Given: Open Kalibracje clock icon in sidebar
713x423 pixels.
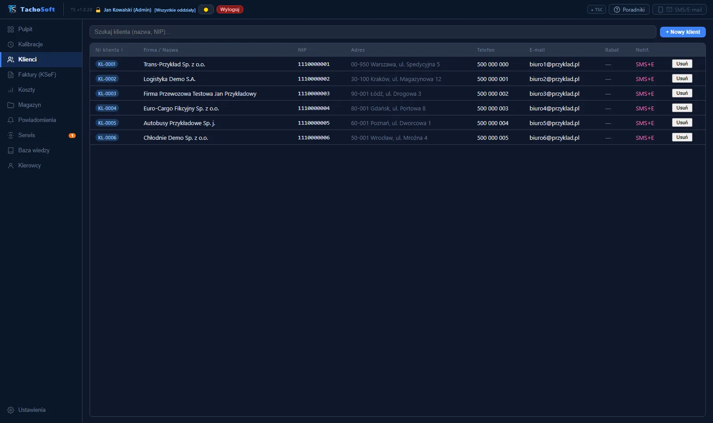Looking at the screenshot, I should click(x=11, y=45).
